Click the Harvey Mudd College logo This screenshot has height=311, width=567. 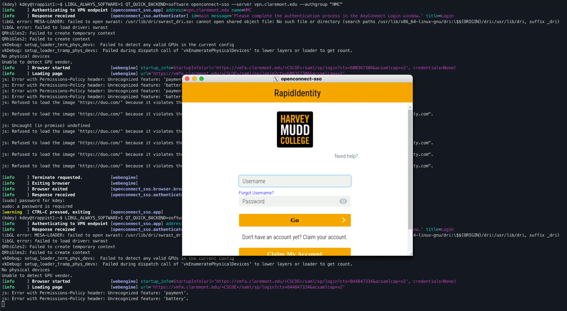click(295, 129)
